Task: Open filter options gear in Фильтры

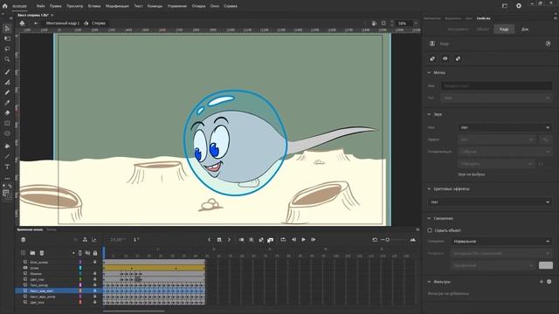Action: (549, 282)
